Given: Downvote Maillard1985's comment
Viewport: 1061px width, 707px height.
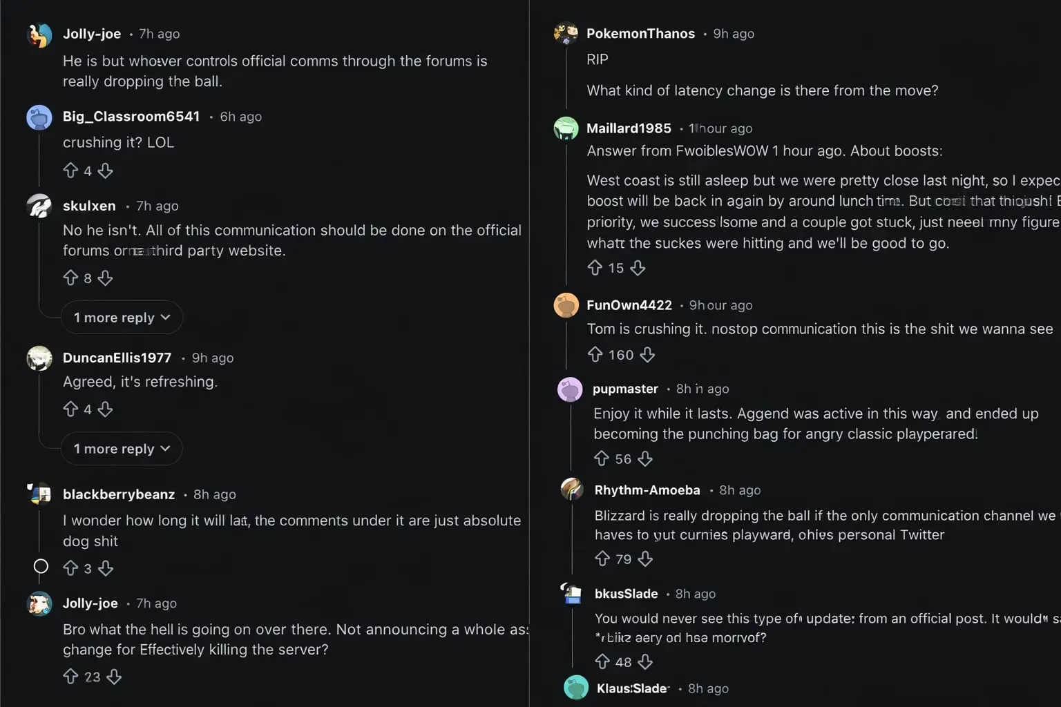Looking at the screenshot, I should click(638, 268).
